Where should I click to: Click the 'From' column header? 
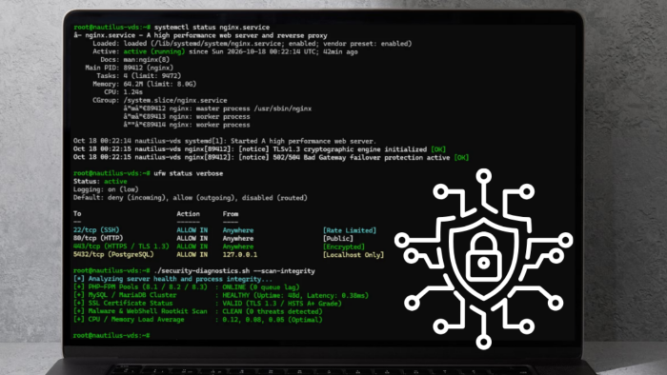(x=231, y=213)
